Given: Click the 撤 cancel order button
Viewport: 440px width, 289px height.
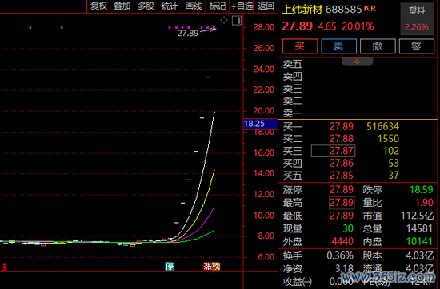Looking at the screenshot, I should click(x=378, y=46).
